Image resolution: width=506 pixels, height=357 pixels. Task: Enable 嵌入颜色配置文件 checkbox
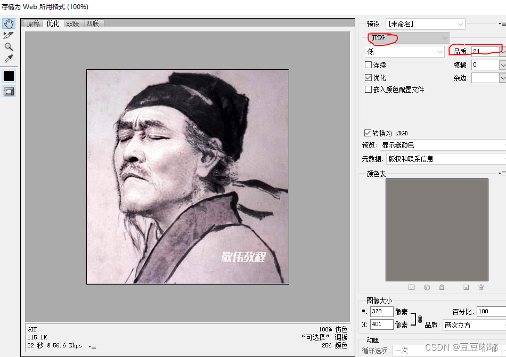[368, 90]
